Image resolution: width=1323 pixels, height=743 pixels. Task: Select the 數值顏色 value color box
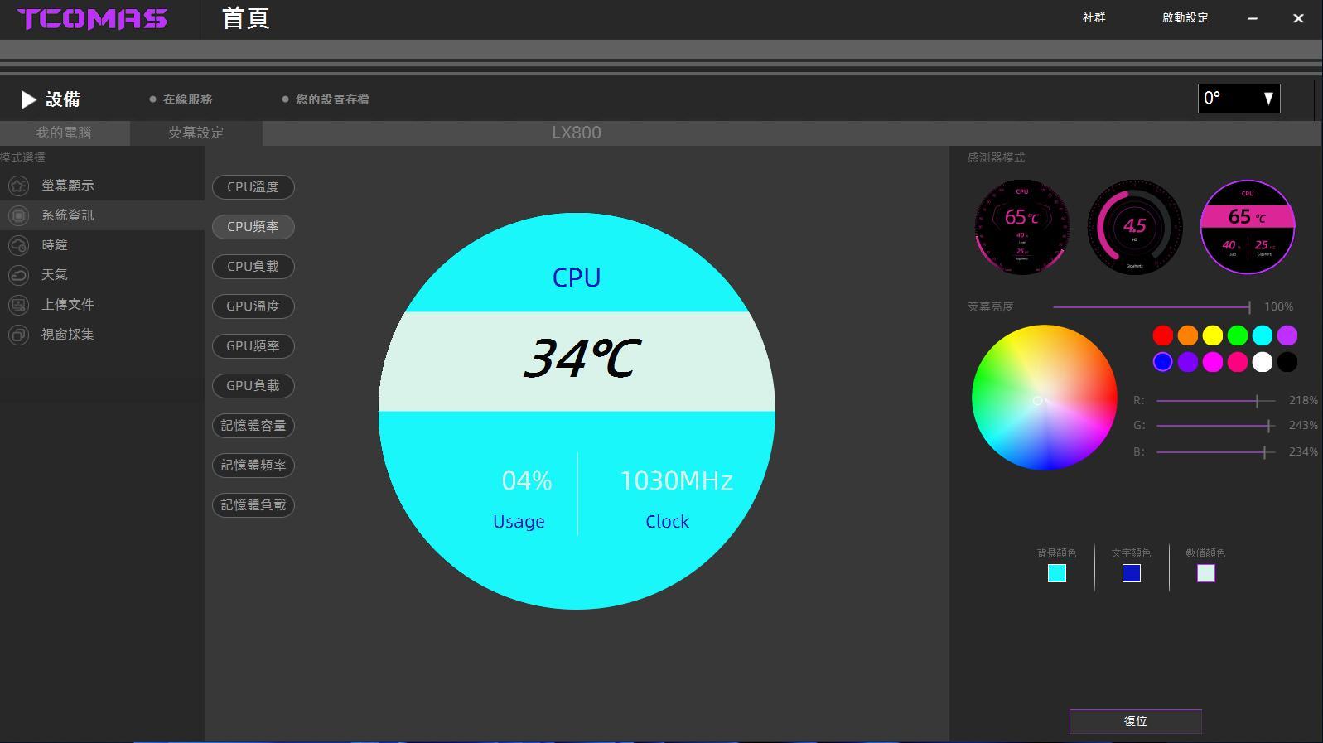point(1206,573)
